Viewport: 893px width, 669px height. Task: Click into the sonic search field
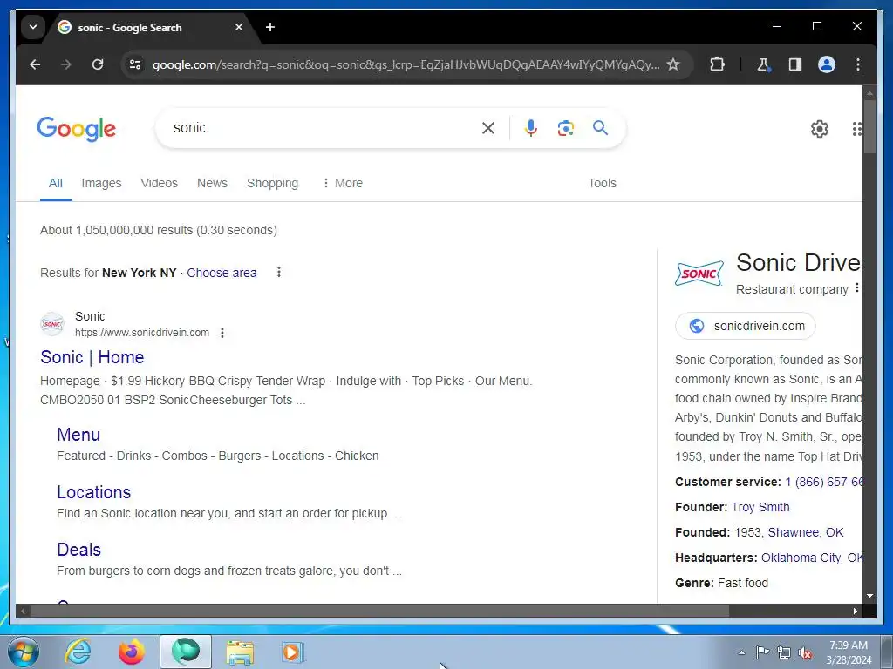point(319,128)
